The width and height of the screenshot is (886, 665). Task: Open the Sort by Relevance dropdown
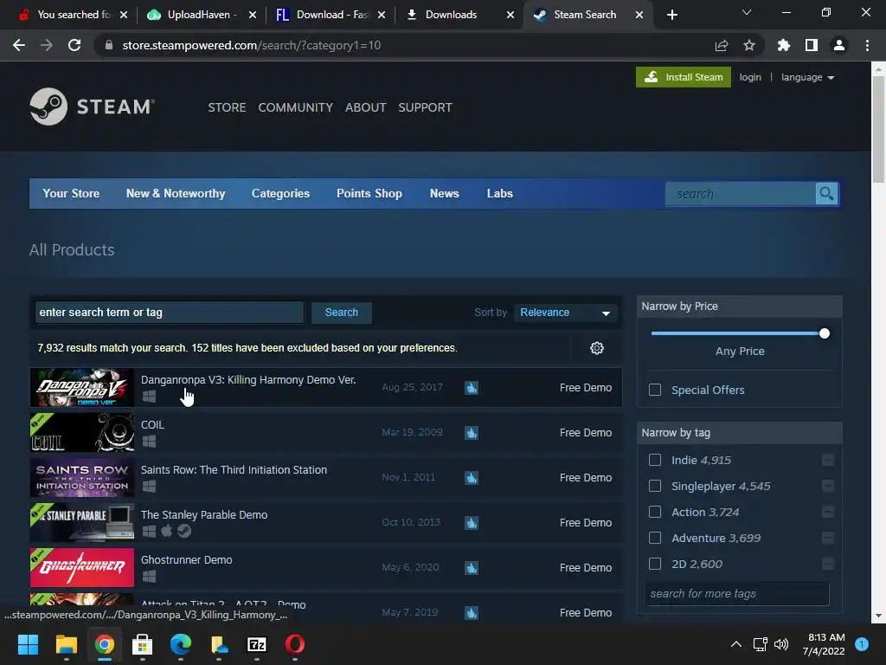(566, 312)
